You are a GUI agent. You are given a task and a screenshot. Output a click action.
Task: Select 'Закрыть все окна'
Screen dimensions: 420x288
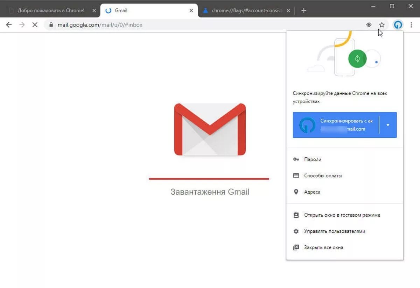pyautogui.click(x=345, y=247)
